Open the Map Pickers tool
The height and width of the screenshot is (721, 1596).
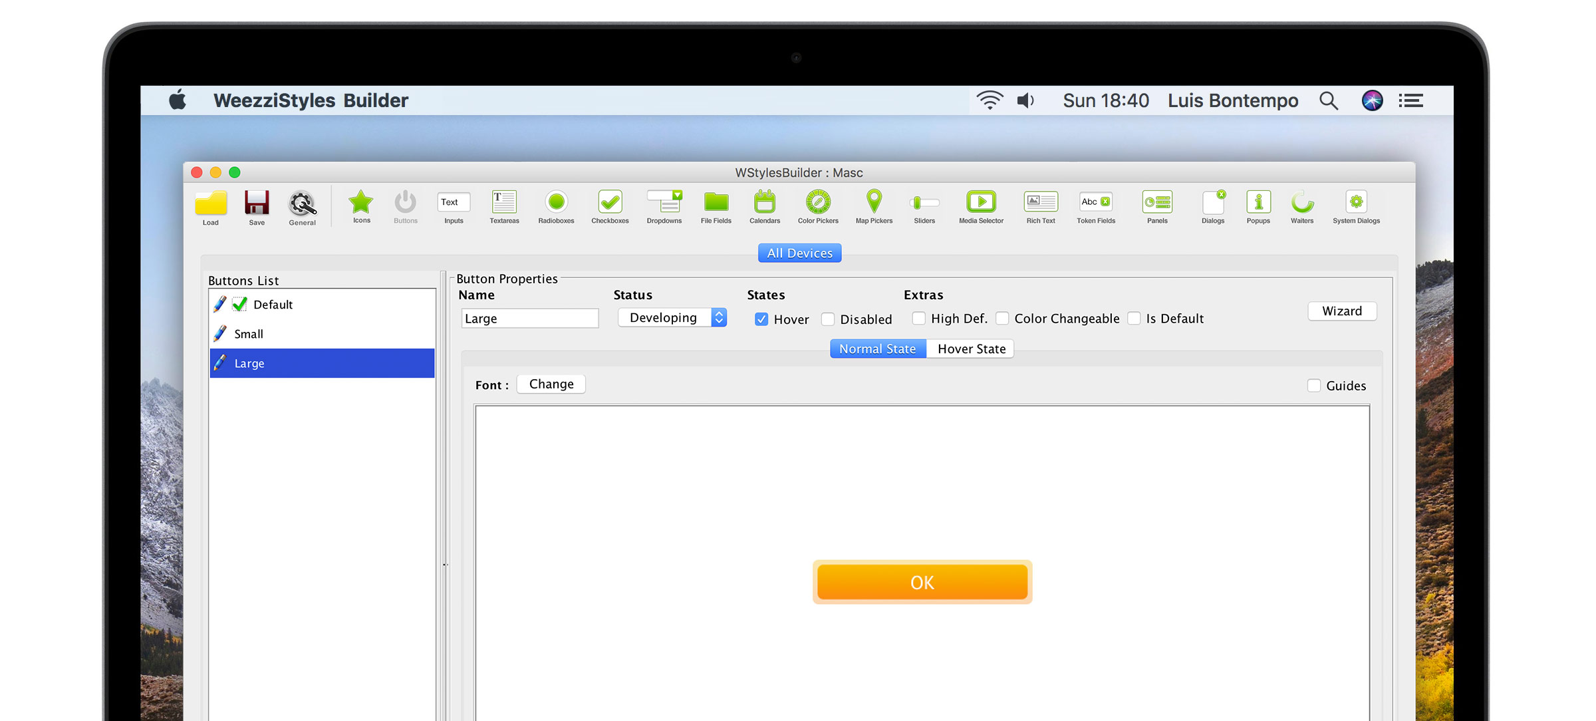click(x=874, y=206)
